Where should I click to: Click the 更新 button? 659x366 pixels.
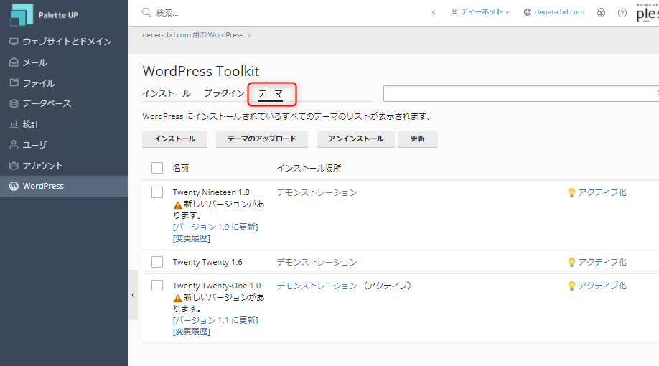point(417,139)
